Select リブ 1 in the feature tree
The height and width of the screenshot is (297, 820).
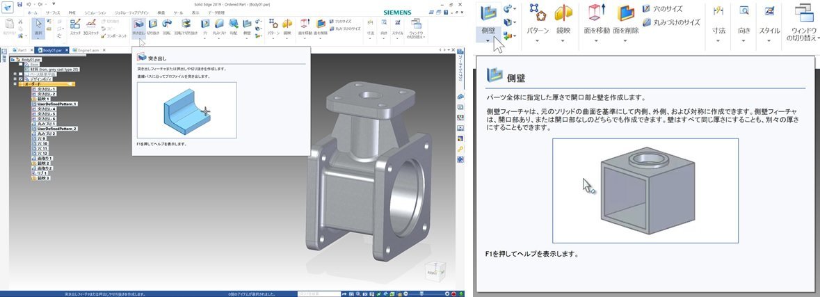[40, 173]
